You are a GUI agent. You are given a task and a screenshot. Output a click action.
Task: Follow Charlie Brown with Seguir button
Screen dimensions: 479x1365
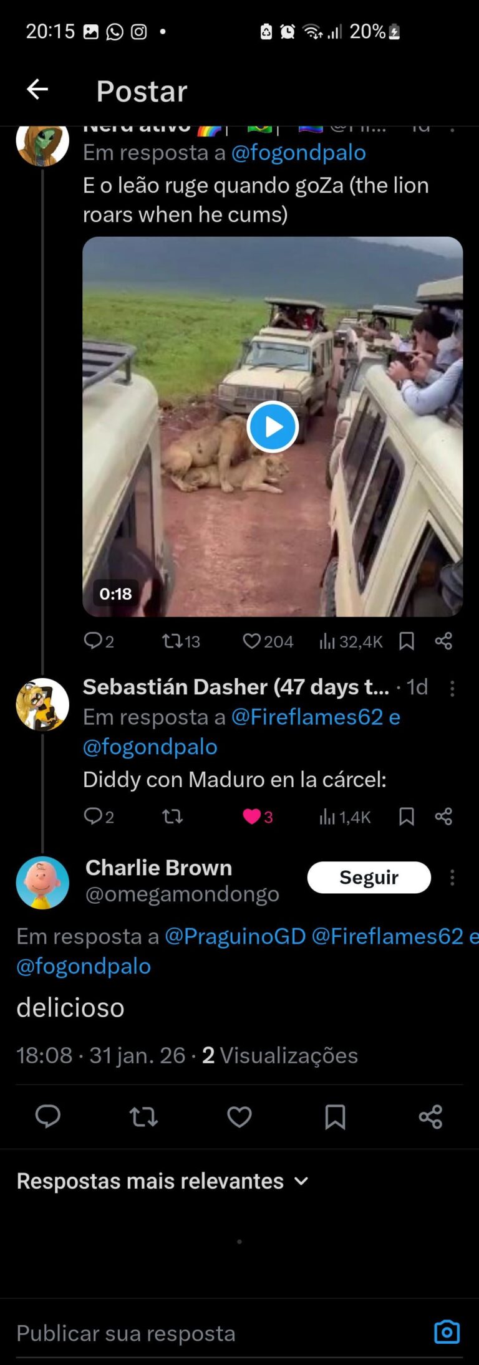(369, 878)
